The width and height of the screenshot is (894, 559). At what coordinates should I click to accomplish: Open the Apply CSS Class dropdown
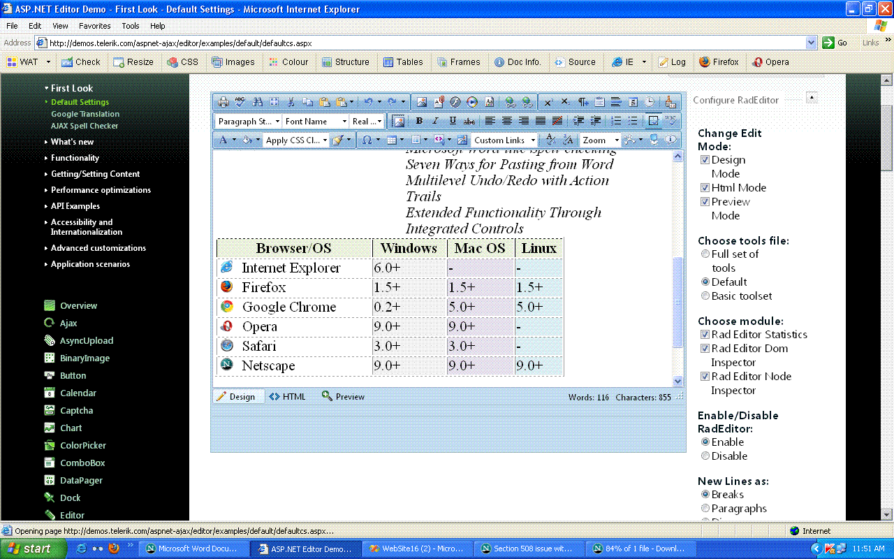(x=296, y=140)
